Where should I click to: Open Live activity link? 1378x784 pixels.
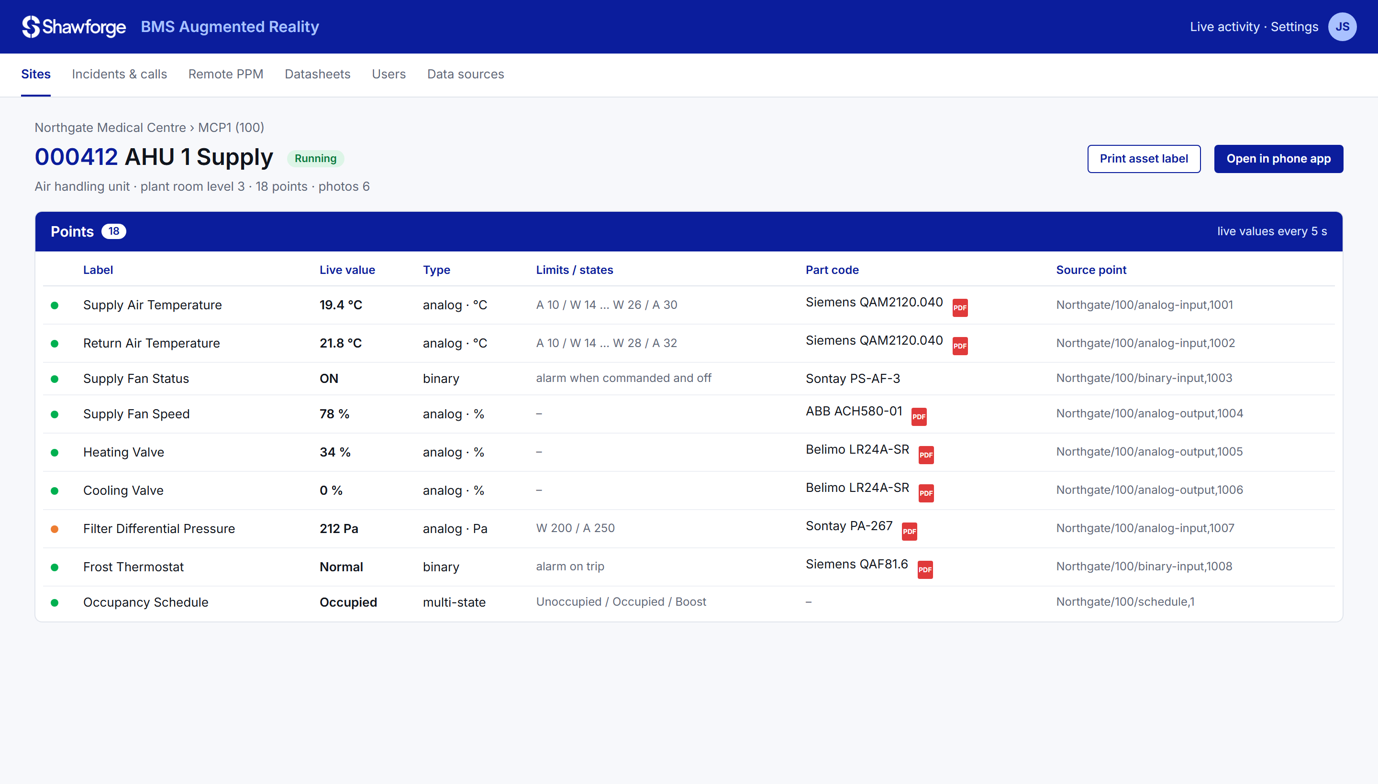[x=1224, y=26]
